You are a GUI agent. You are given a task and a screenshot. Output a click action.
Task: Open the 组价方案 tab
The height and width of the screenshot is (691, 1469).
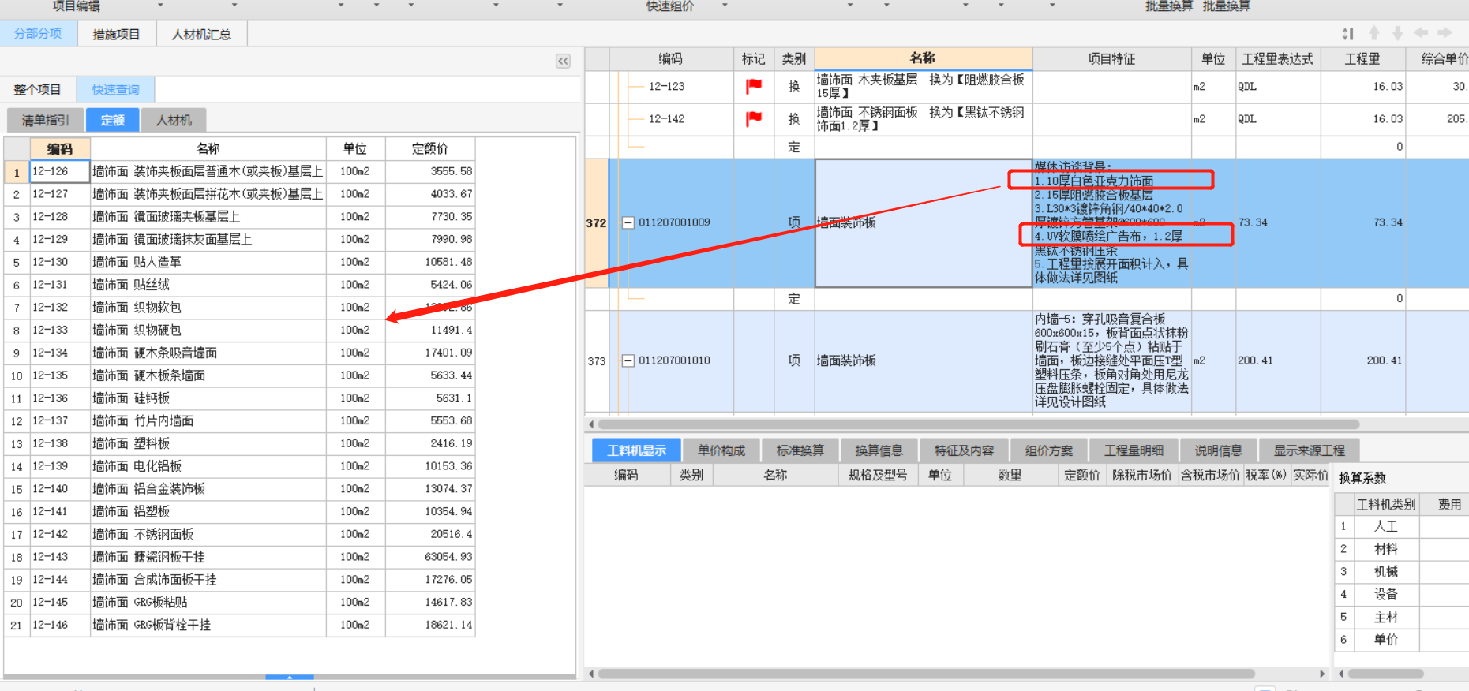pos(1048,450)
